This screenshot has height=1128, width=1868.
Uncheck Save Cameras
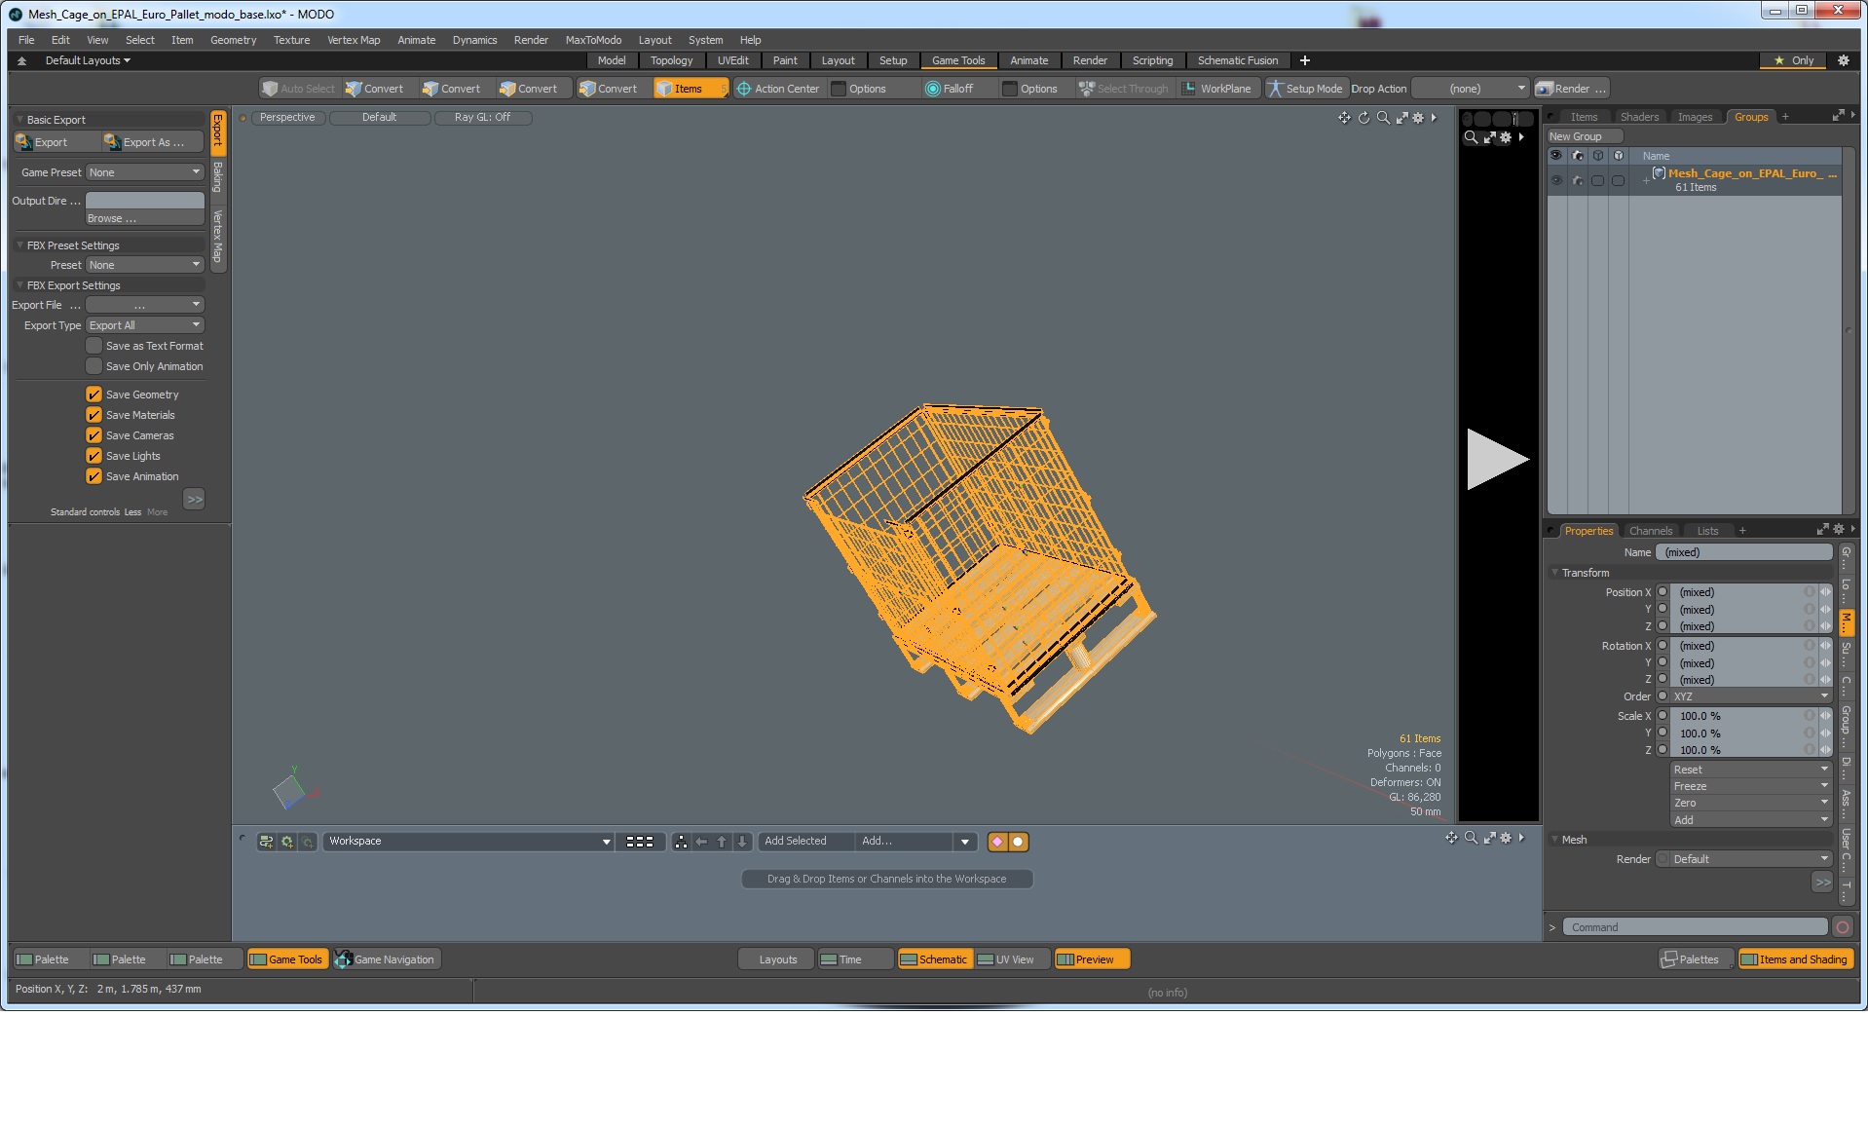[93, 435]
